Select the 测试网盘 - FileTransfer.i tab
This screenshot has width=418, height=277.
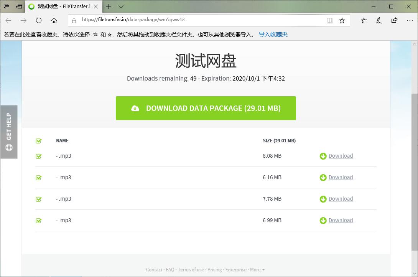(x=61, y=7)
